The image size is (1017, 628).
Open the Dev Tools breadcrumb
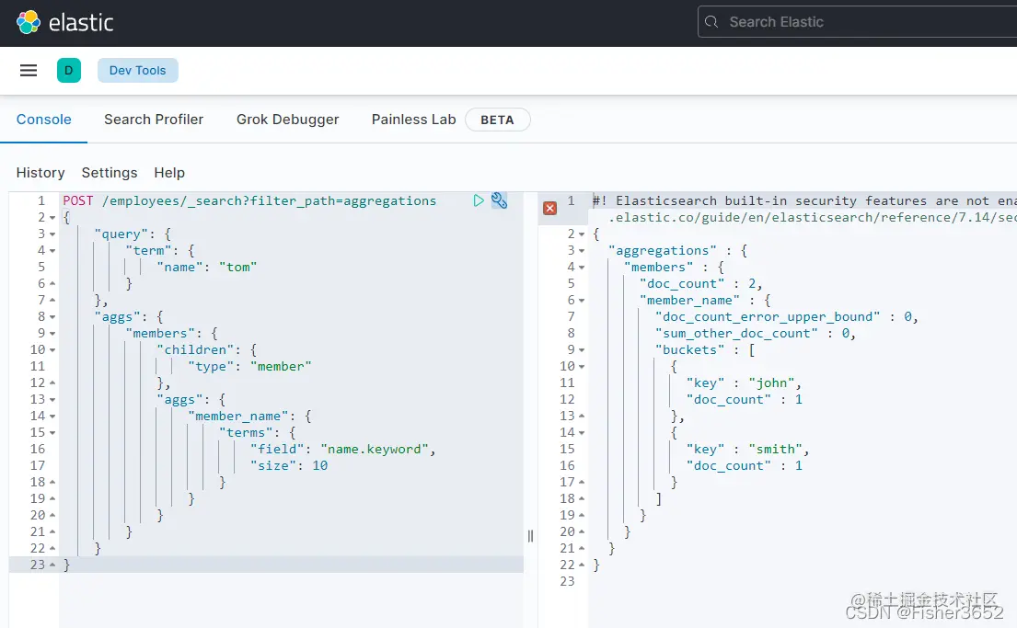[x=137, y=71]
